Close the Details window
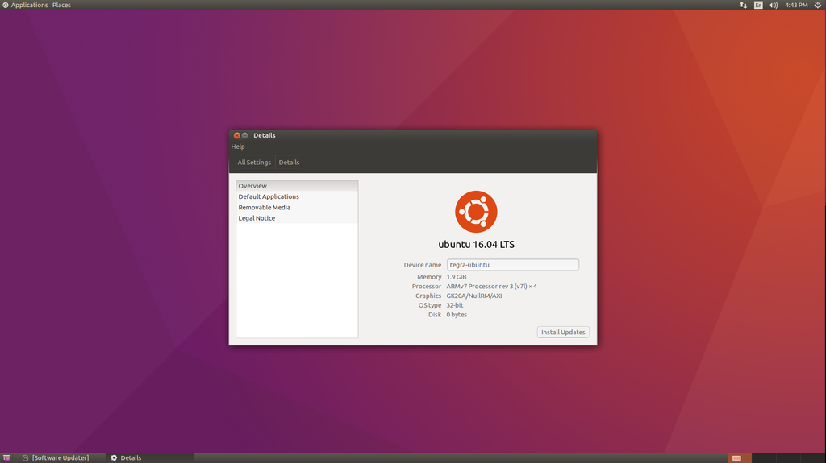The width and height of the screenshot is (826, 463). 237,135
